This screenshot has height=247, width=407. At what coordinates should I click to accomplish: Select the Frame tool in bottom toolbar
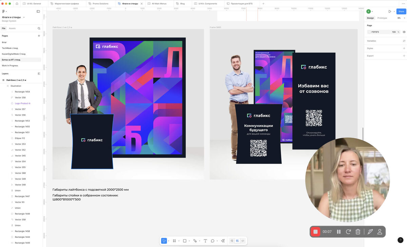tap(174, 241)
